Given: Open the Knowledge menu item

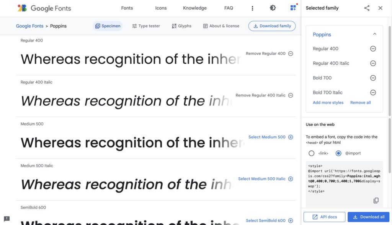Looking at the screenshot, I should (194, 8).
